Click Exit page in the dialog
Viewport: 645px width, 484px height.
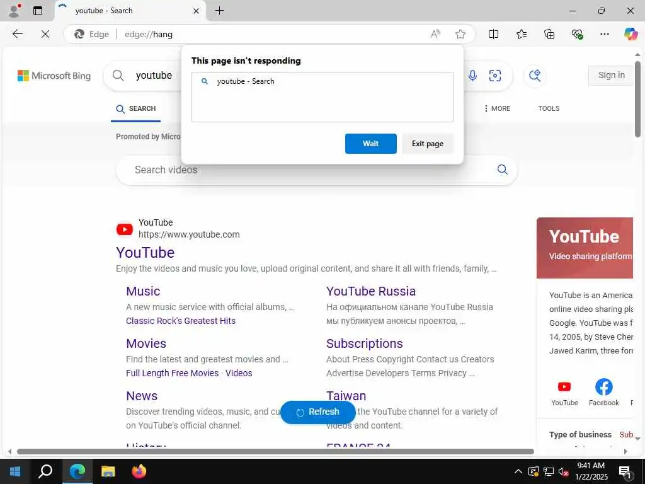(x=428, y=144)
